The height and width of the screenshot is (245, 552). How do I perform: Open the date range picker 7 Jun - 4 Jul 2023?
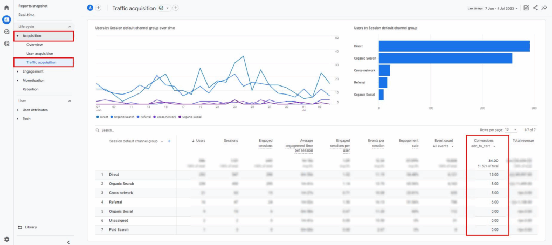[501, 8]
